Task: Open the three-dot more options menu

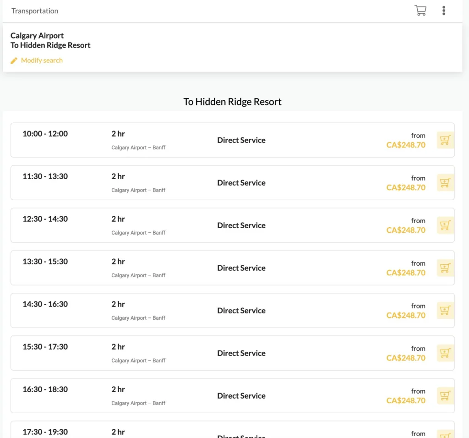Action: [443, 11]
